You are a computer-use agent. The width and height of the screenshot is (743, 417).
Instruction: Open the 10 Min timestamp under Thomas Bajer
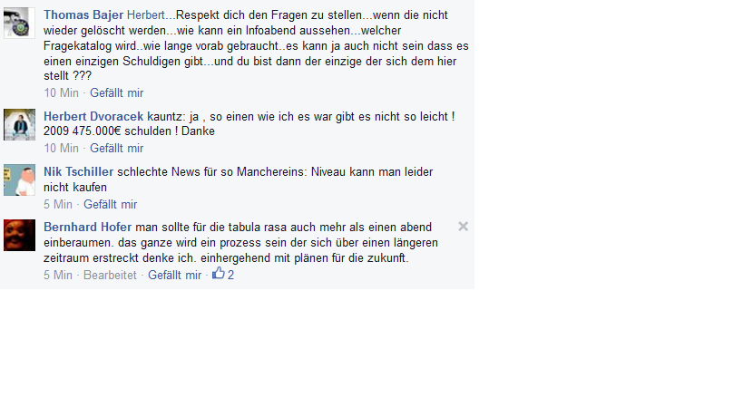(x=61, y=92)
